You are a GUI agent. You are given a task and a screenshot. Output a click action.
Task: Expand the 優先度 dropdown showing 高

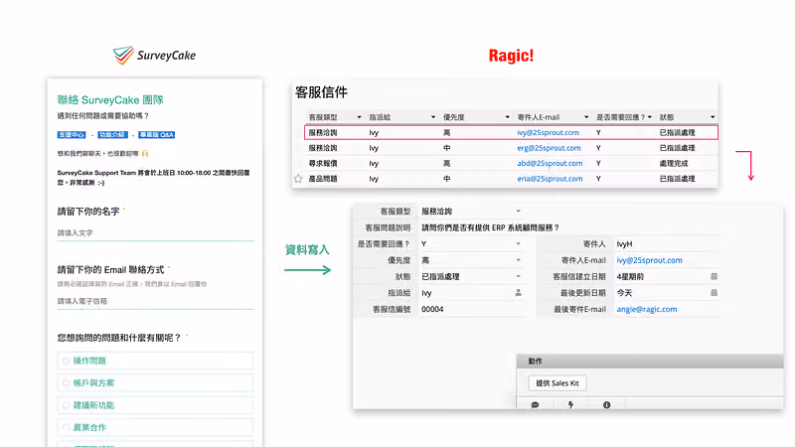pyautogui.click(x=518, y=260)
